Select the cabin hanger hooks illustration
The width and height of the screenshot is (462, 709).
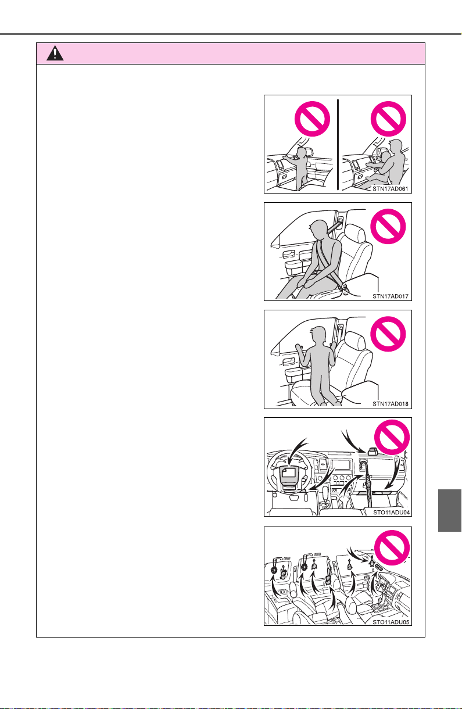[338, 576]
